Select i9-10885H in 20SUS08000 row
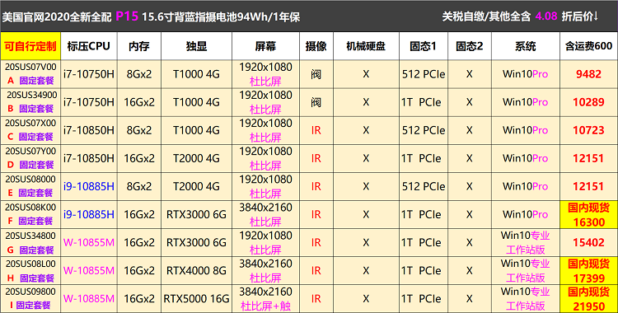 (x=89, y=186)
